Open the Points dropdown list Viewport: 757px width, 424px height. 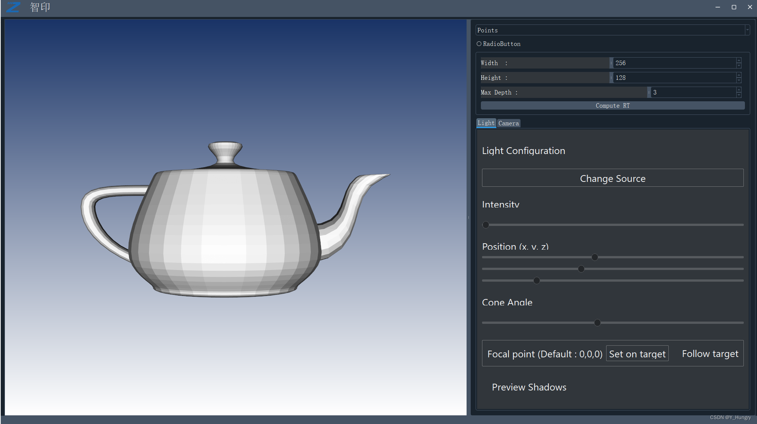click(747, 30)
